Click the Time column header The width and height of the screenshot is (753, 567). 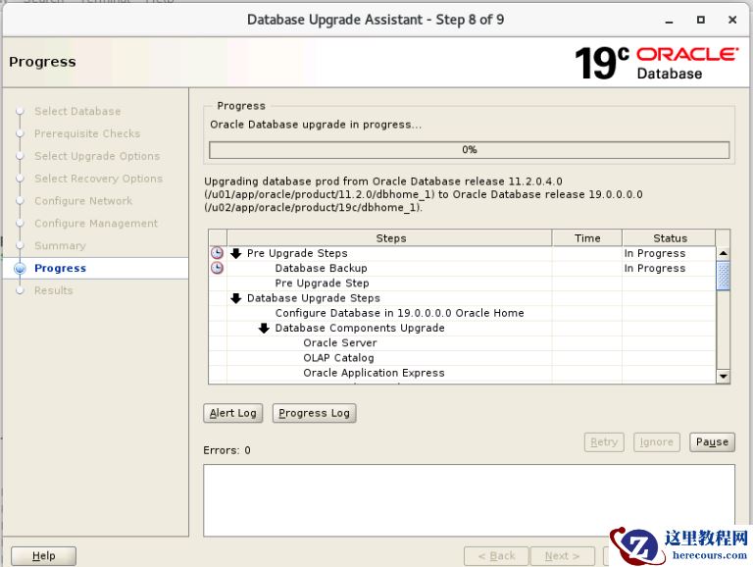point(587,238)
